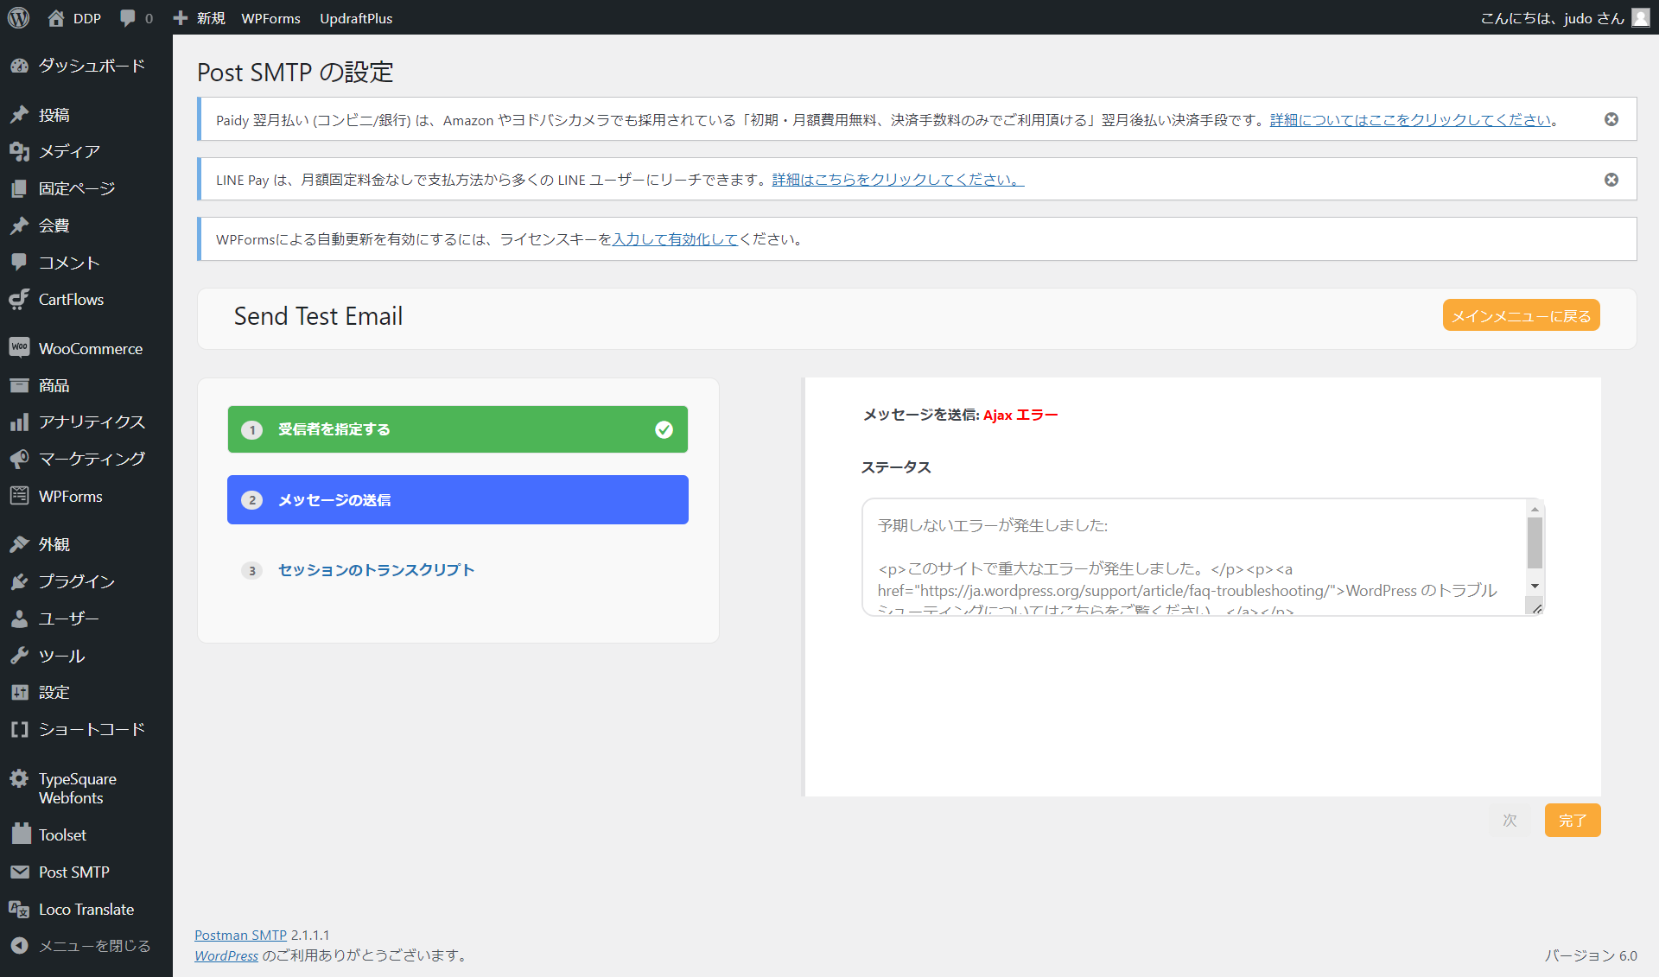
Task: Click the Toolset sidebar icon
Action: tap(21, 834)
